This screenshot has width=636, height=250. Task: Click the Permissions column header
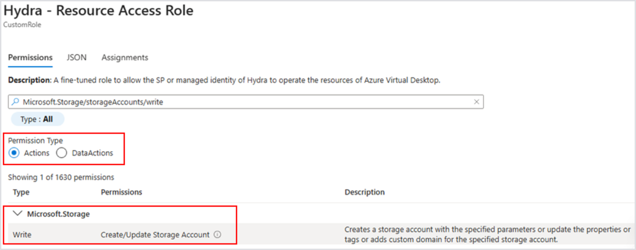click(121, 192)
